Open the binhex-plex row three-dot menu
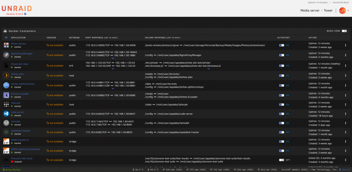The width and height of the screenshot is (352, 172). pyautogui.click(x=346, y=75)
